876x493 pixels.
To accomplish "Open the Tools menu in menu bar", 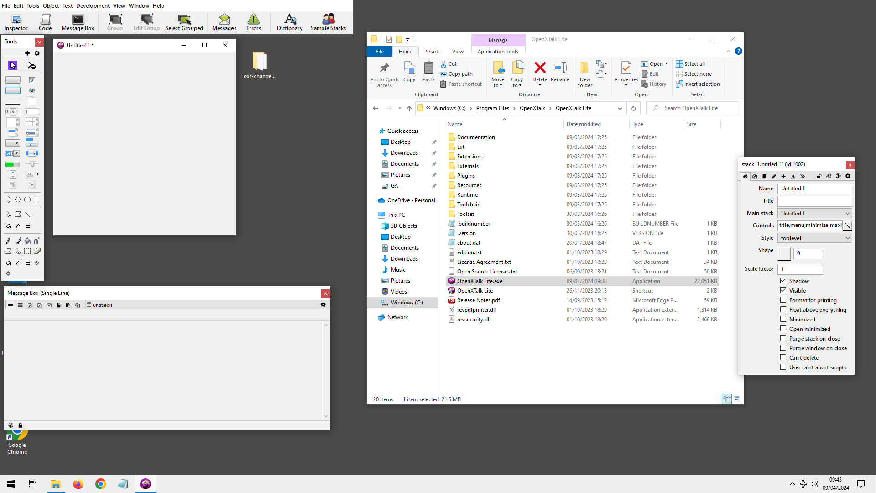I will point(32,6).
